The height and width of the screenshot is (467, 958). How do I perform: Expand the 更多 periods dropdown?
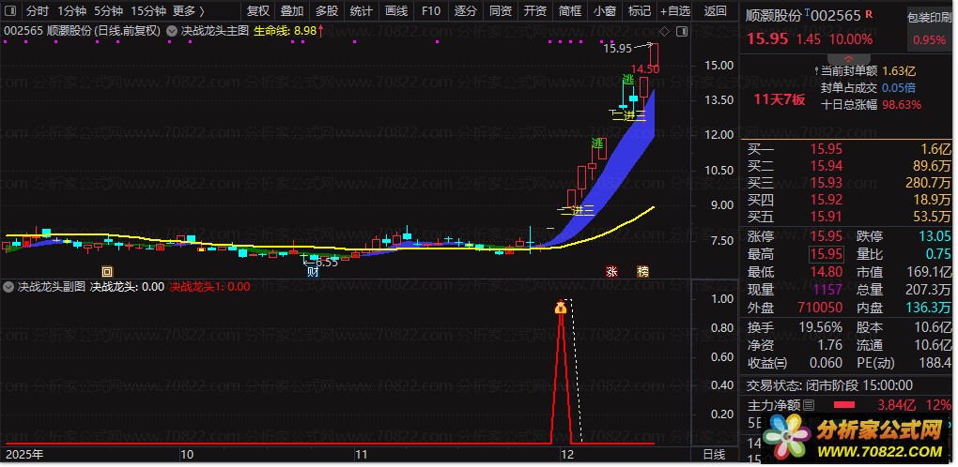click(x=189, y=11)
